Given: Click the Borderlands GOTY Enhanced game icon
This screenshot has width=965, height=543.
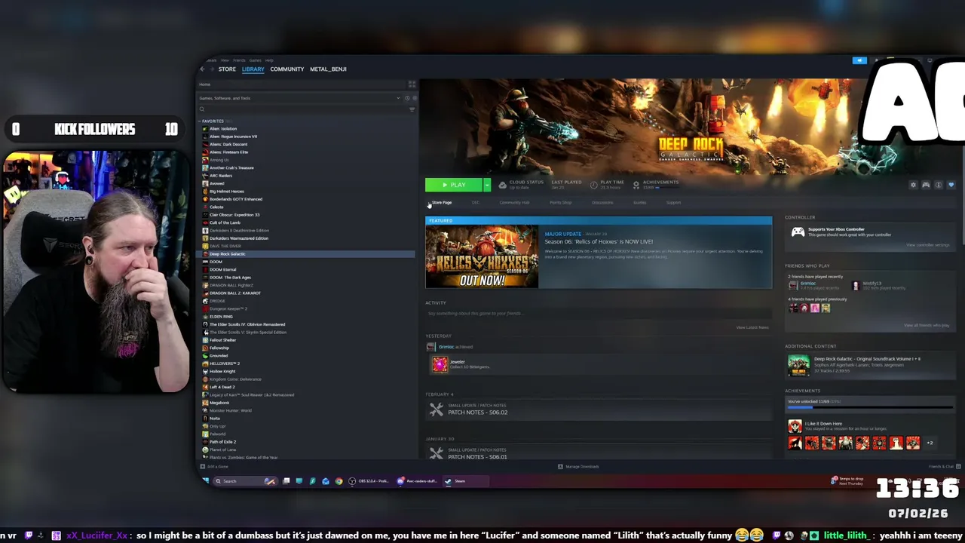Looking at the screenshot, I should click(204, 199).
